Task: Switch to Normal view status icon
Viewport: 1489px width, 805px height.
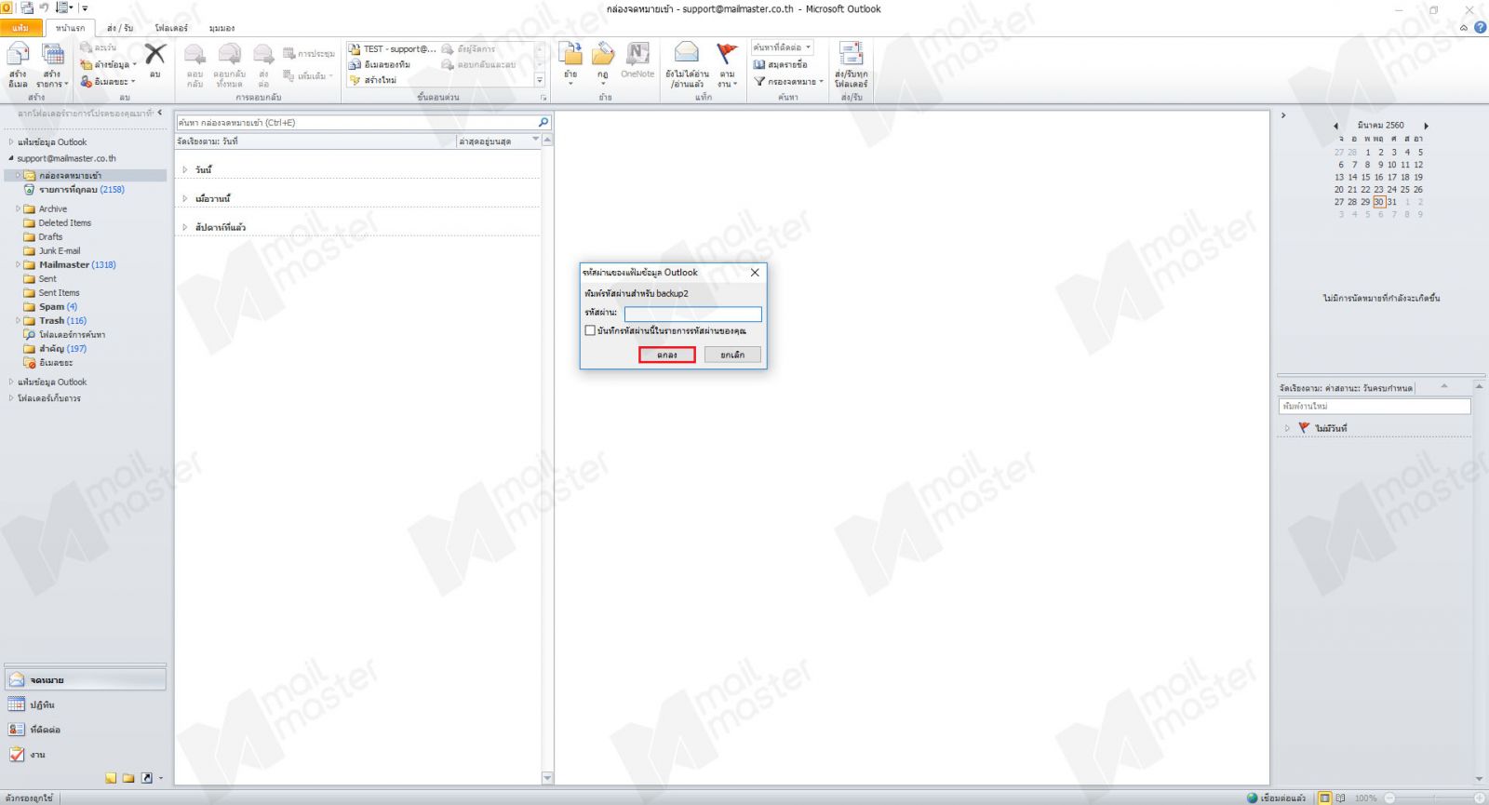Action: click(1325, 798)
